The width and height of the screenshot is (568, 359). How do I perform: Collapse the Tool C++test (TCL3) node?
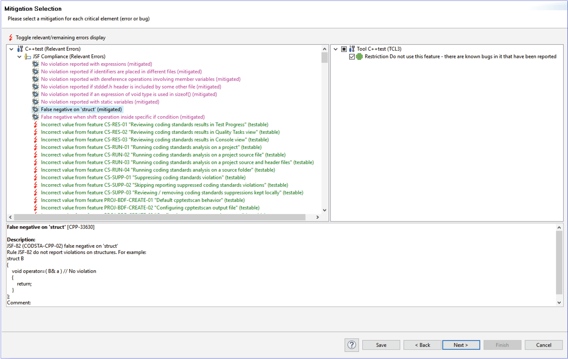click(335, 48)
